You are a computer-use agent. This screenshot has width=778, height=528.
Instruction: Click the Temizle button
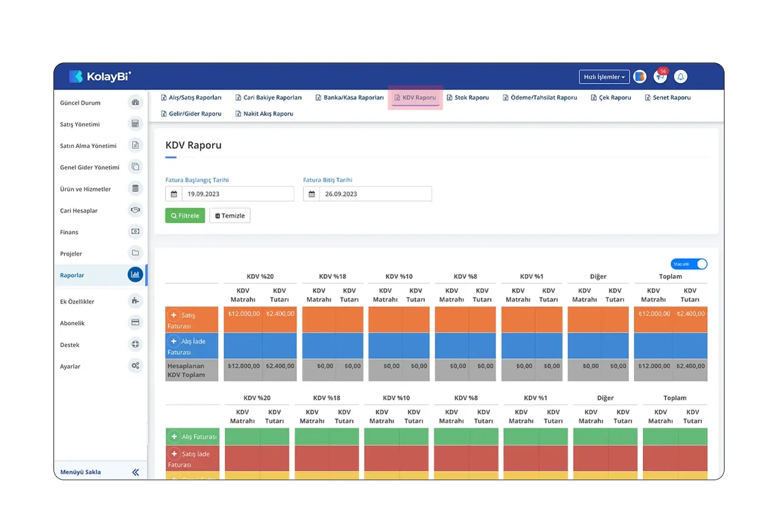tap(230, 215)
